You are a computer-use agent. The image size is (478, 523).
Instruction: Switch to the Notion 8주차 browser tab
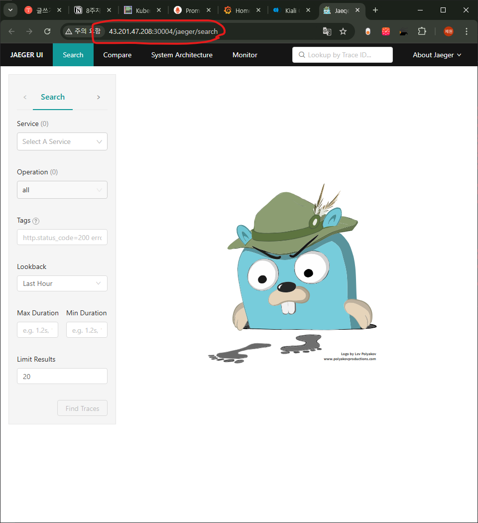coord(92,10)
